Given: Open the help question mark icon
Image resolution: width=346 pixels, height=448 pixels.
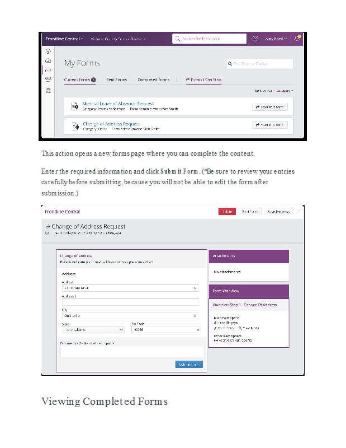Looking at the screenshot, I should pyautogui.click(x=255, y=39).
